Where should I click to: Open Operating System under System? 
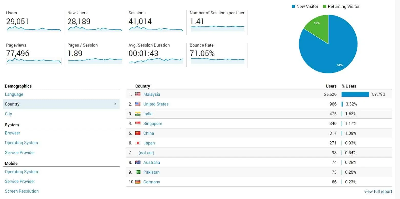[21, 143]
